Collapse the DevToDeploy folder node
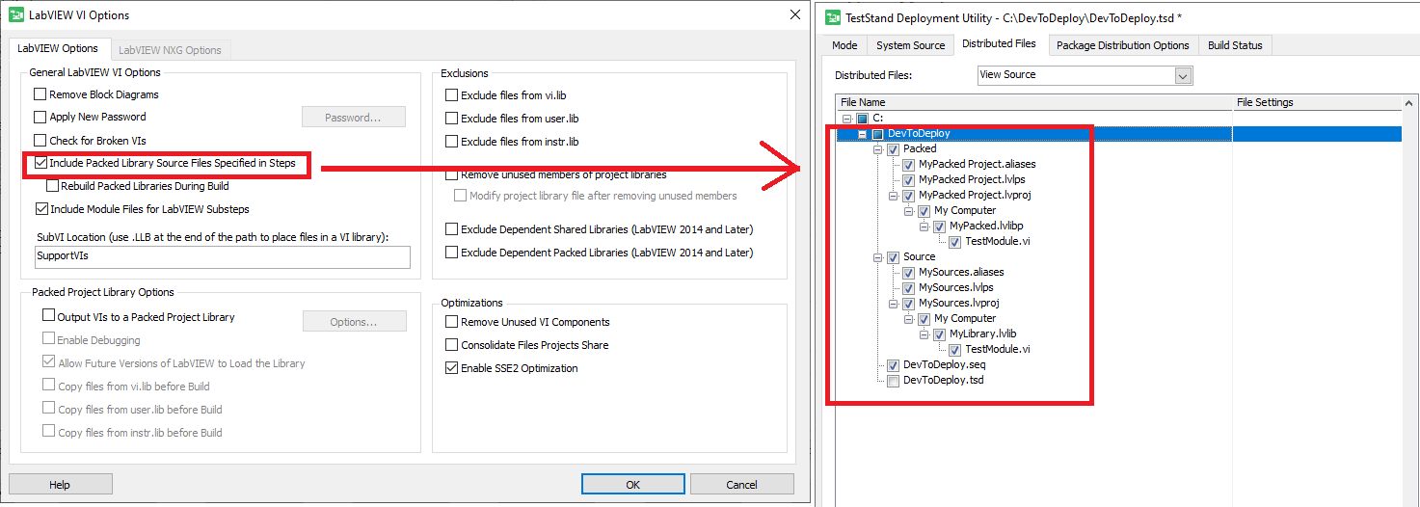Screen dimensions: 1420x507 pos(862,134)
